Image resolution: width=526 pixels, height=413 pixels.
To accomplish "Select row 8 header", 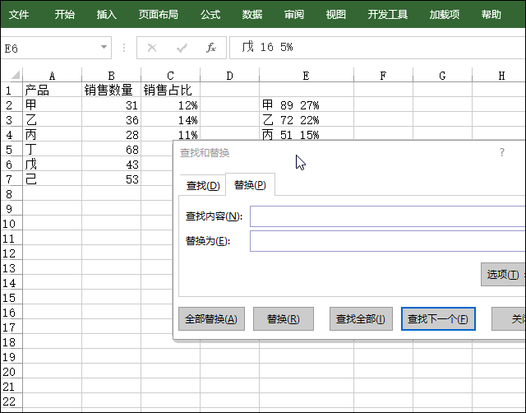I will (x=11, y=193).
